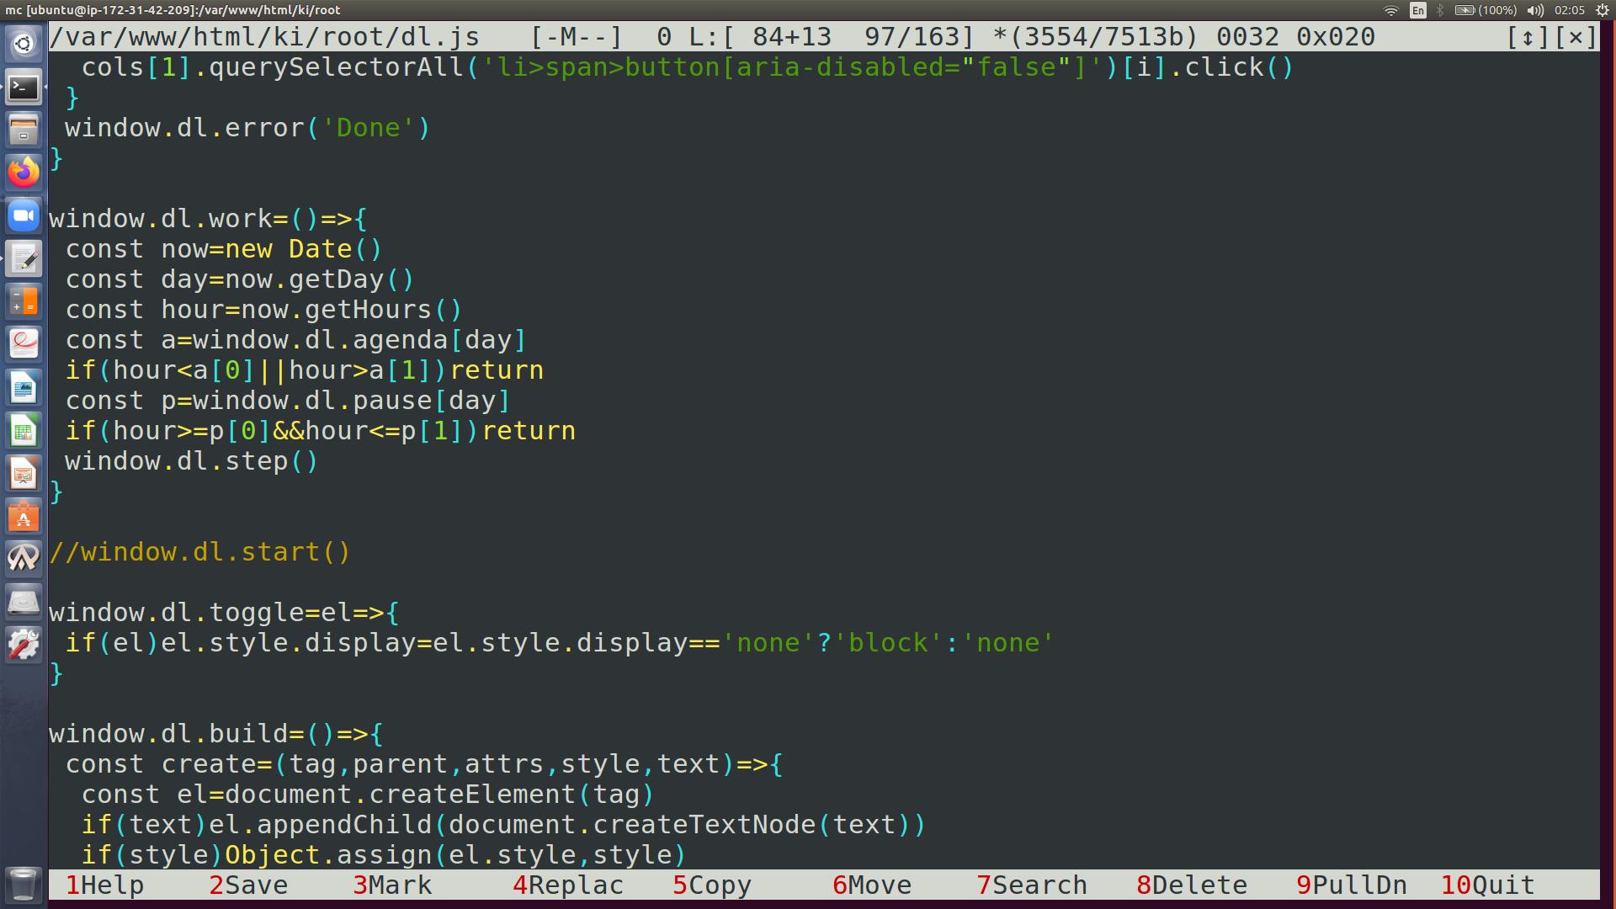The height and width of the screenshot is (909, 1616).
Task: Open LibreOffice Impress presentation icon
Action: (x=24, y=474)
